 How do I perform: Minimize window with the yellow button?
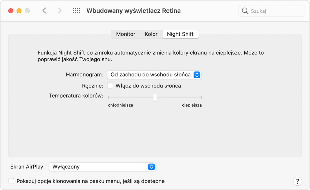pos(19,11)
